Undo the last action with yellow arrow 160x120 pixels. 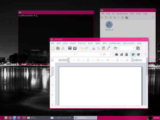point(82,48)
